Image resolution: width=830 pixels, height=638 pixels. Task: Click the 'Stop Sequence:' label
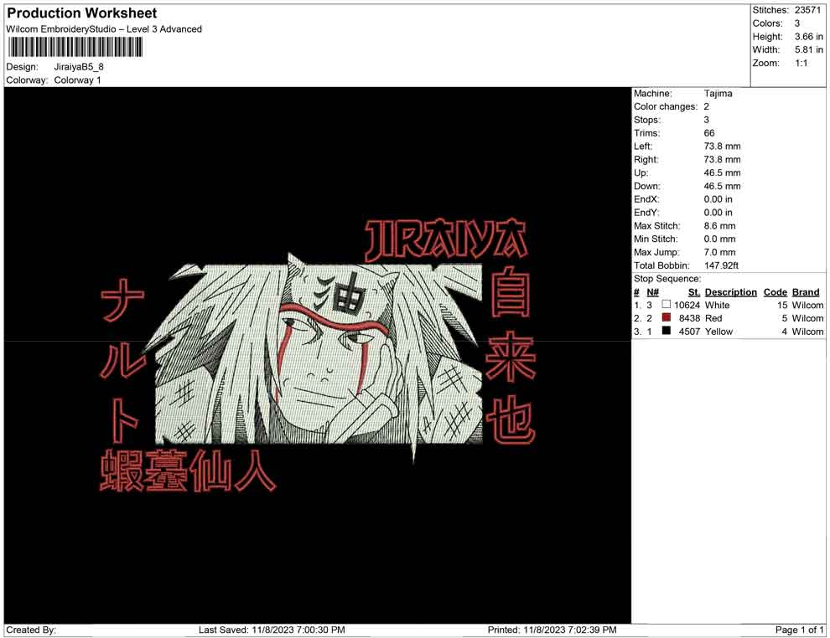667,279
